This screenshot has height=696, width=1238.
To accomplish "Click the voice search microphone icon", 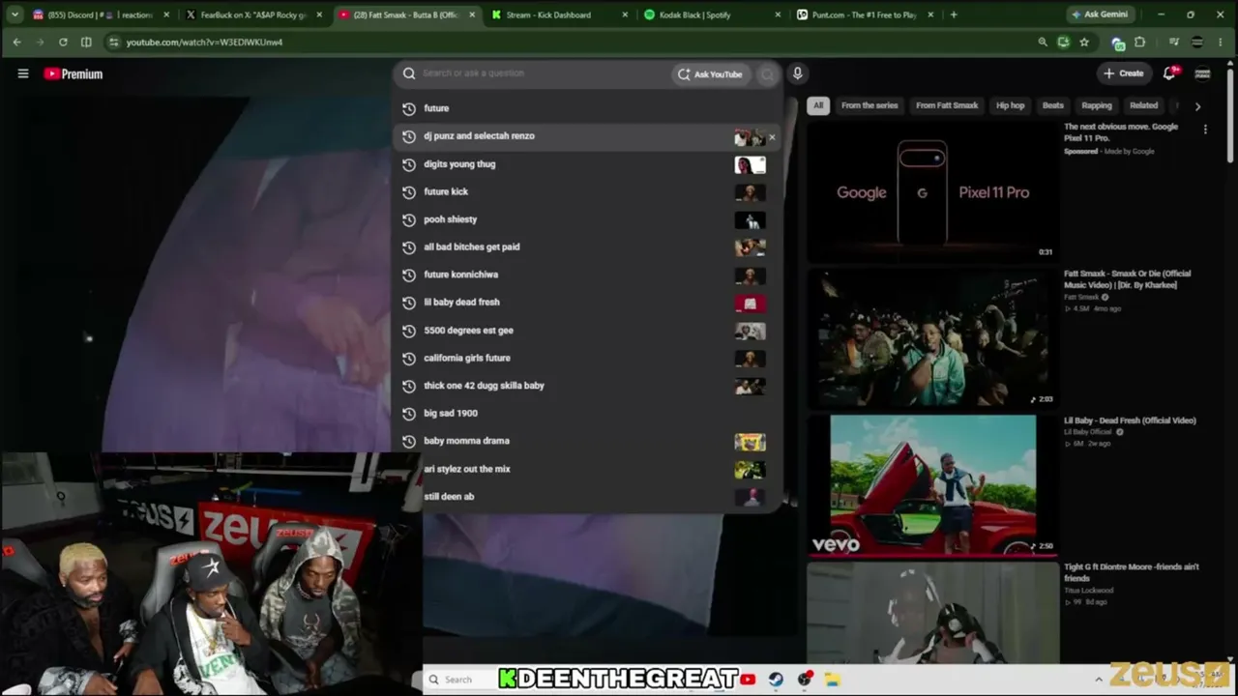I will point(797,73).
